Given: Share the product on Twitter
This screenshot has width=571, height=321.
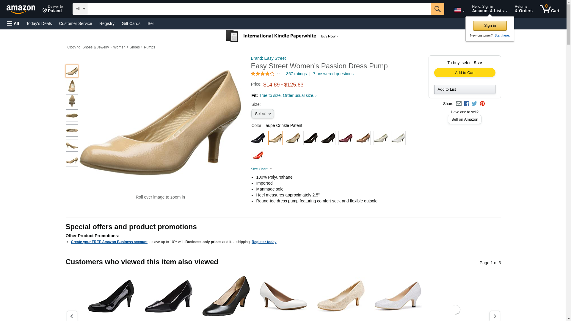Looking at the screenshot, I should (x=474, y=104).
